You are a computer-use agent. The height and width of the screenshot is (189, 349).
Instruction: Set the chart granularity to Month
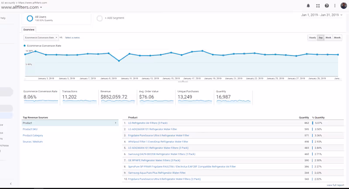click(337, 38)
